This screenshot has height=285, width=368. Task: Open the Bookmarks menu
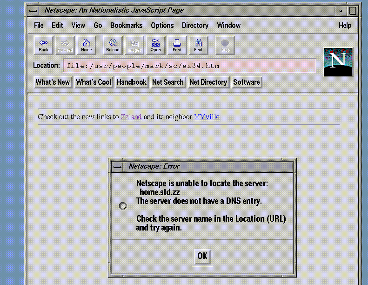coord(126,26)
